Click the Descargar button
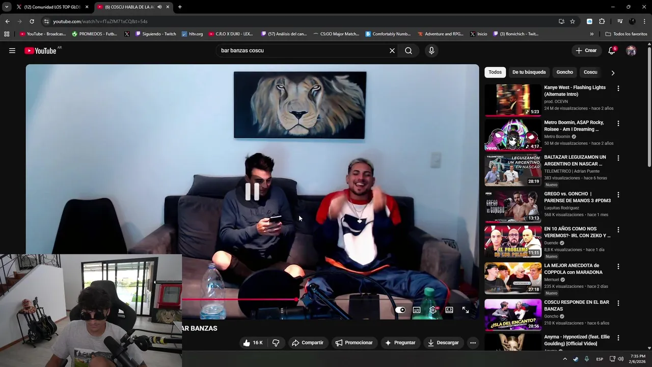The image size is (652, 367). [x=443, y=343]
